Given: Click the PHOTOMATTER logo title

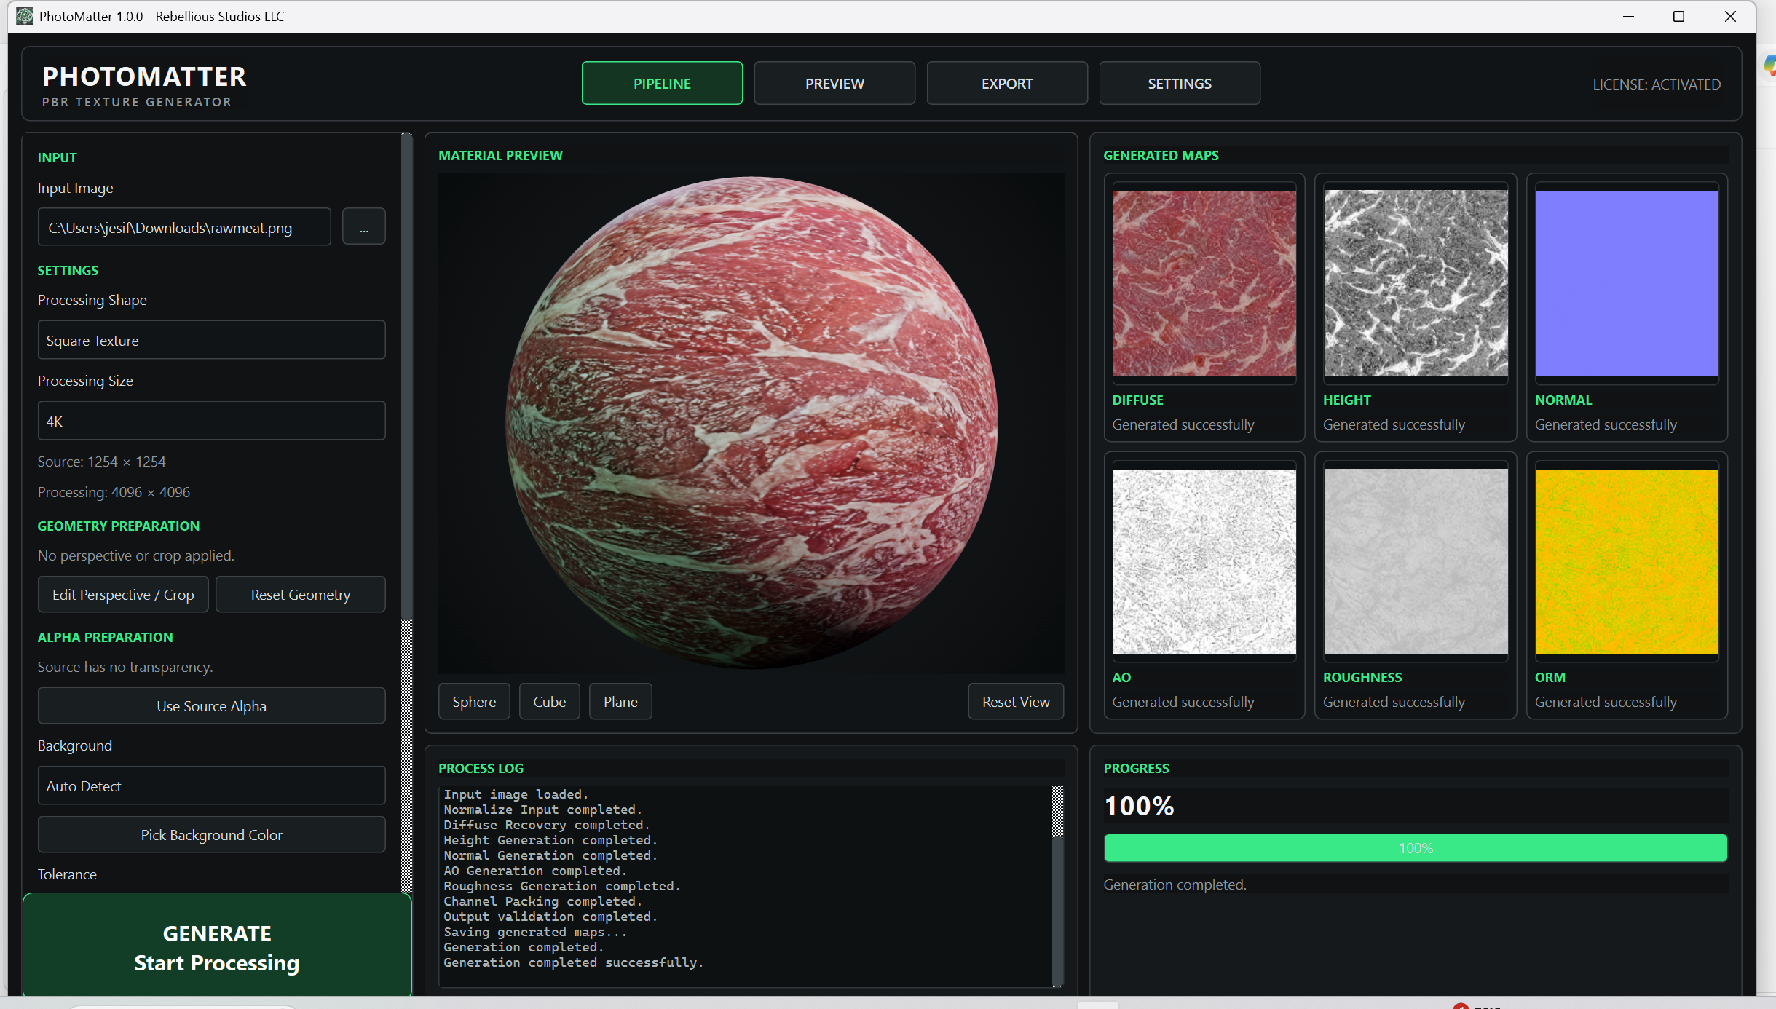Looking at the screenshot, I should click(x=144, y=76).
